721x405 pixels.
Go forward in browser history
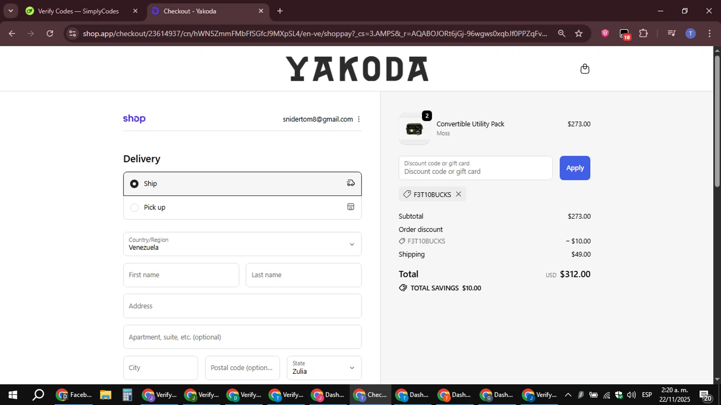coord(31,33)
